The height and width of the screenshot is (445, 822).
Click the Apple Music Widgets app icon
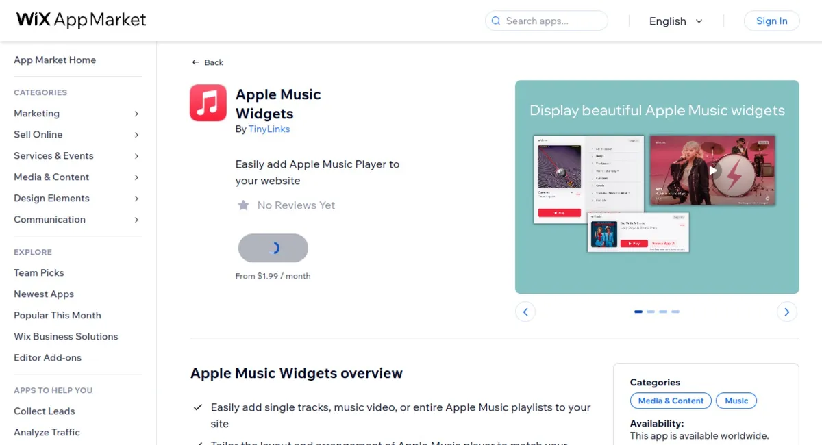(x=208, y=103)
